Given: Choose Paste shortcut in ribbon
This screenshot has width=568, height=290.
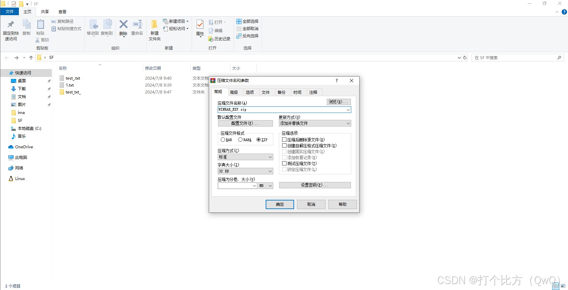Looking at the screenshot, I should pos(66,29).
